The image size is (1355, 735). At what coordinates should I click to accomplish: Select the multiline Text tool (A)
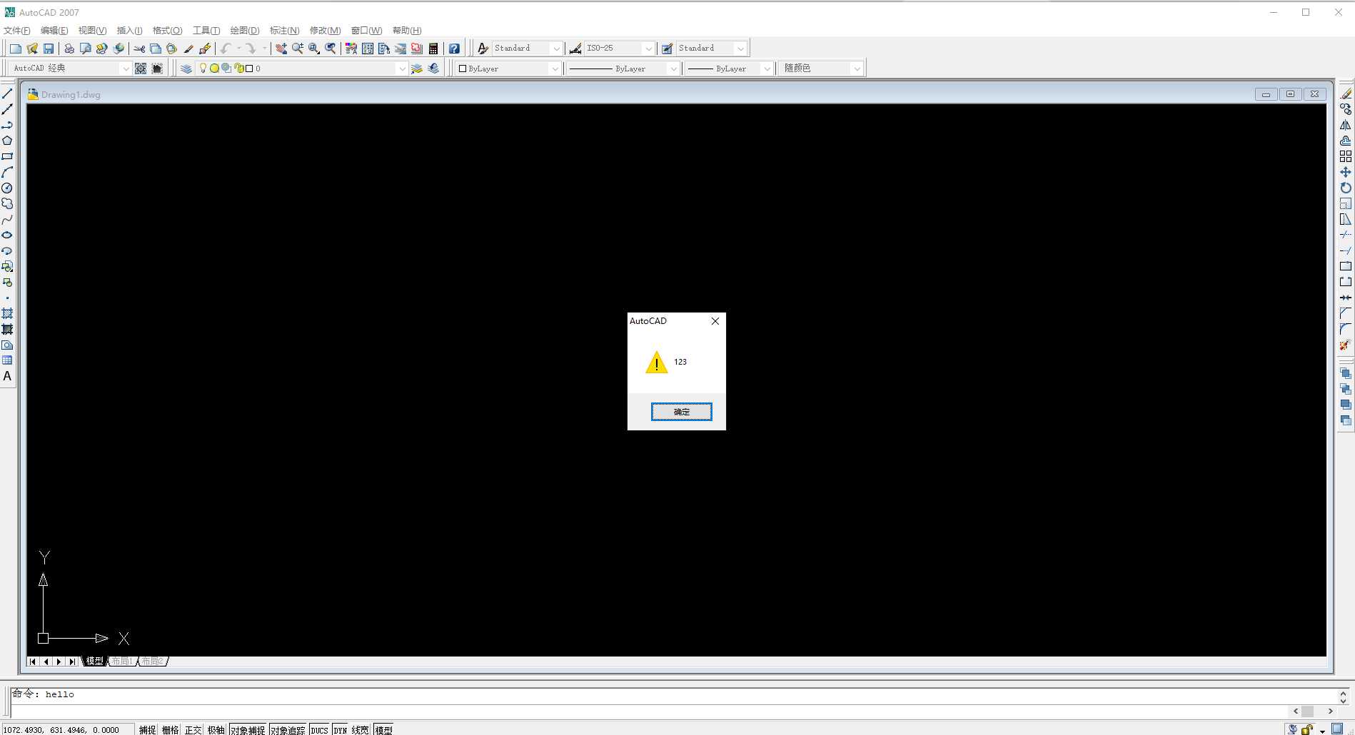click(x=7, y=376)
